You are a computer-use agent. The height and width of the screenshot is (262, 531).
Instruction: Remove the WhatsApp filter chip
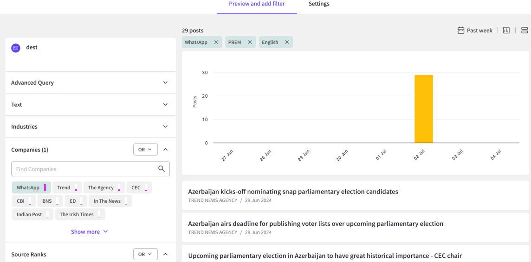(x=216, y=42)
